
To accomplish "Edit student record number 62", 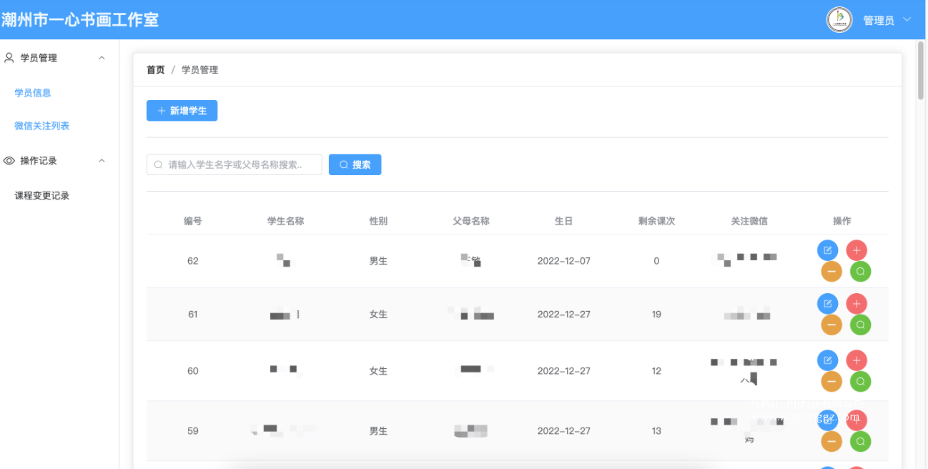I will click(828, 250).
